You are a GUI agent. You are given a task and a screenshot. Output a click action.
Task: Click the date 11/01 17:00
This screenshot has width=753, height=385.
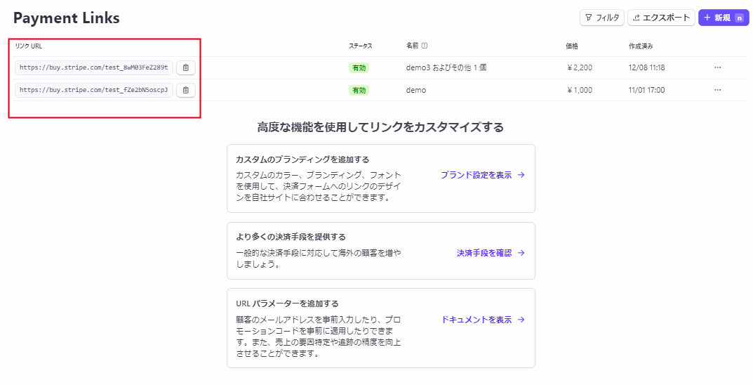tap(646, 90)
